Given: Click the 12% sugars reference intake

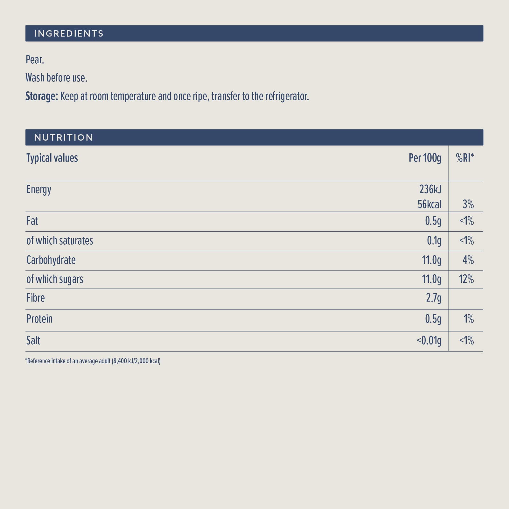Looking at the screenshot, I should [x=466, y=279].
